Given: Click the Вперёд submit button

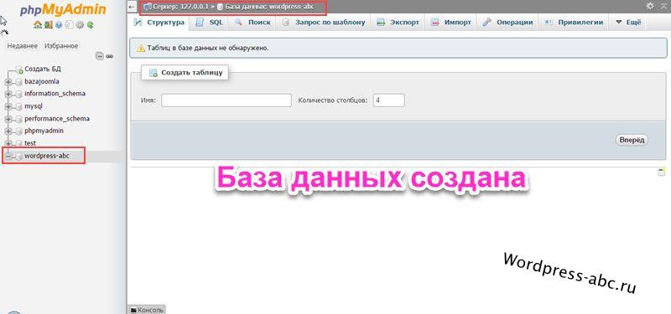Looking at the screenshot, I should click(632, 140).
